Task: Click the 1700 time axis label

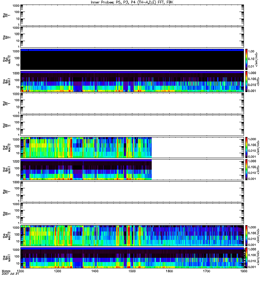Action: [207, 271]
